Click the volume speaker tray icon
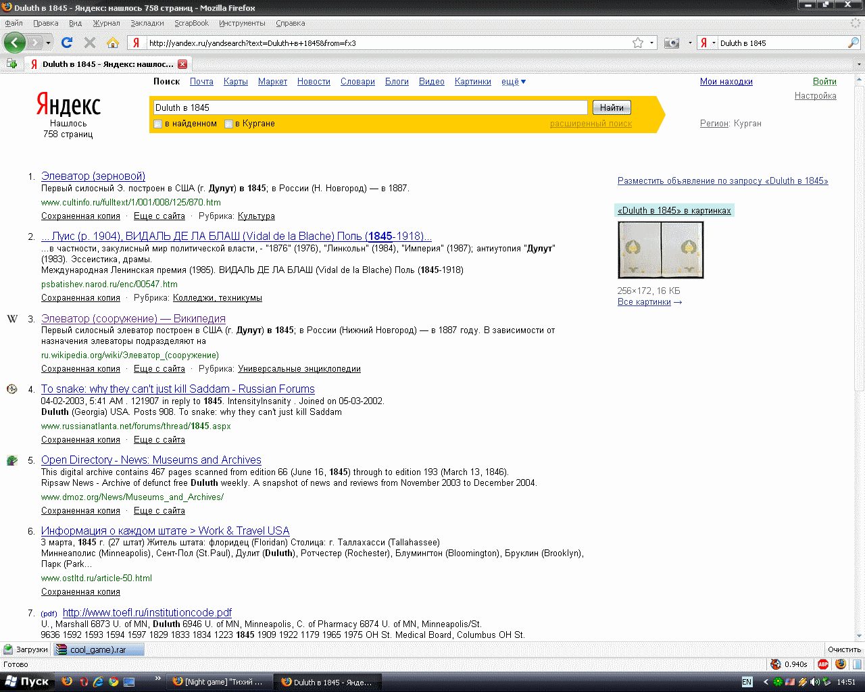 [815, 682]
